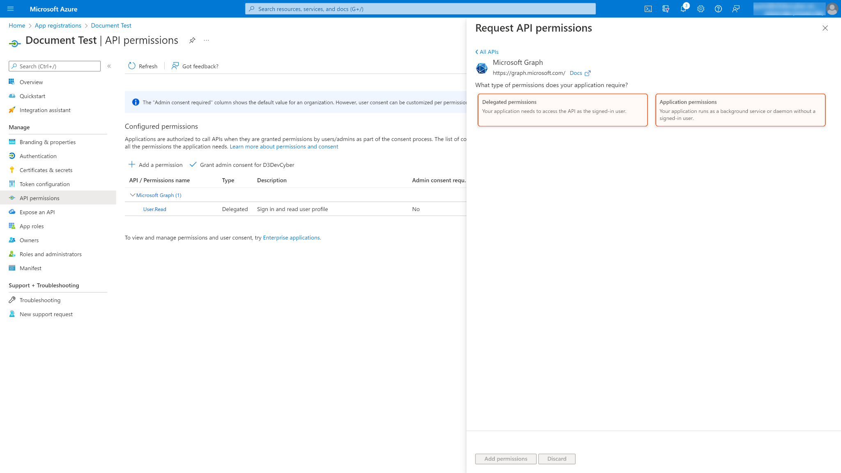
Task: Click Add a permission button
Action: 156,165
